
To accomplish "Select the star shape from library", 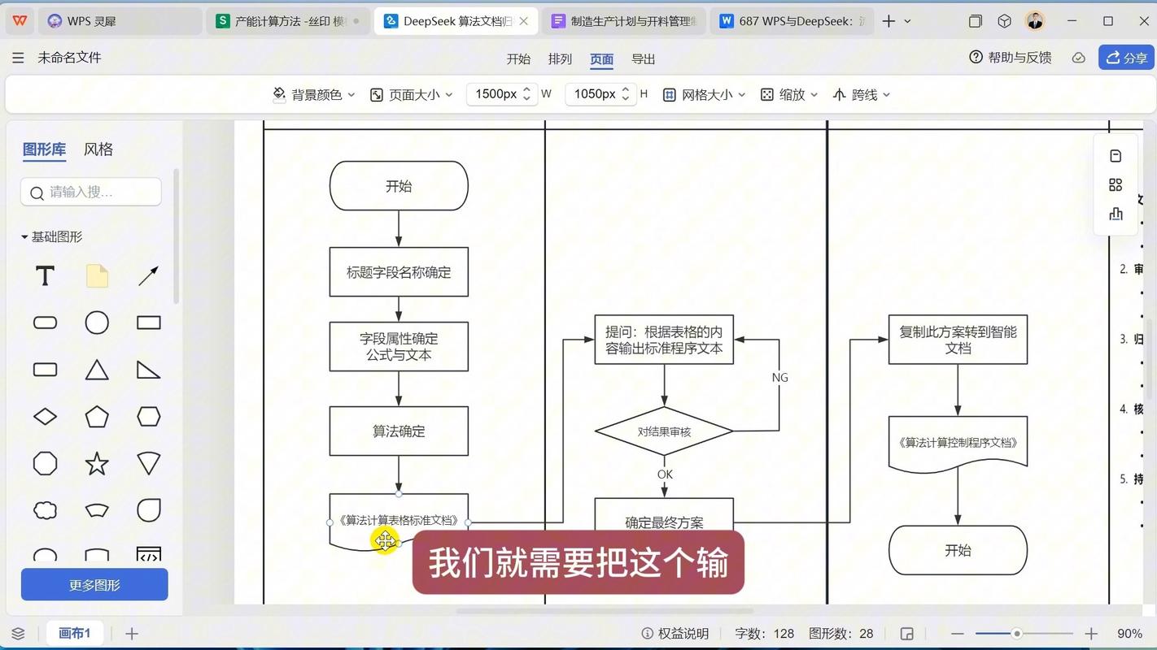I will (96, 463).
